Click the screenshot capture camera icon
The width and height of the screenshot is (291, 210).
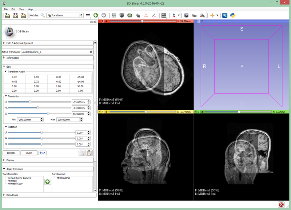[186, 15]
